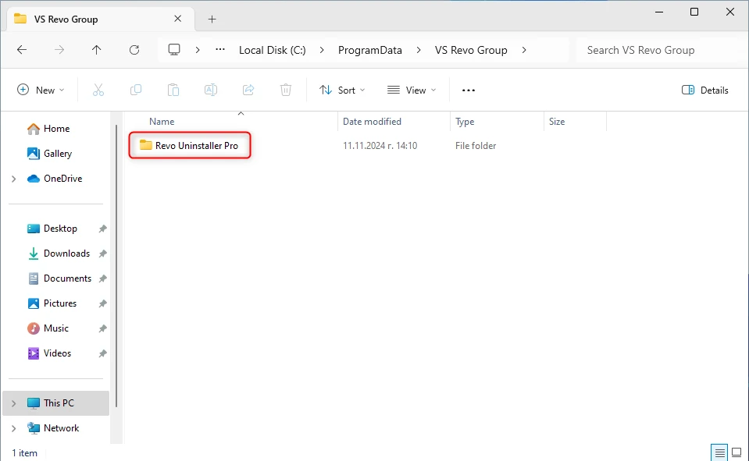
Task: Click the PC monitor icon in address bar
Action: (174, 50)
